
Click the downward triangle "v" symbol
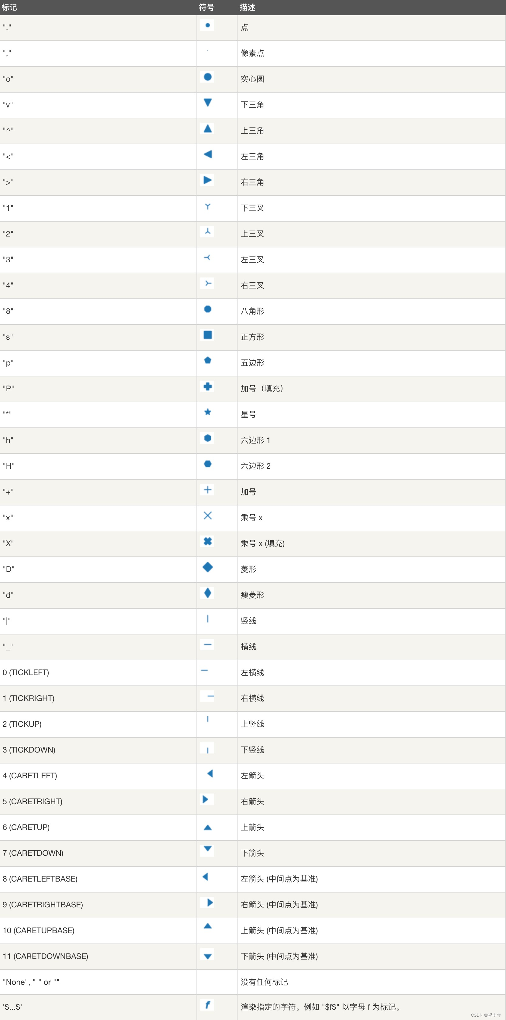tap(208, 103)
